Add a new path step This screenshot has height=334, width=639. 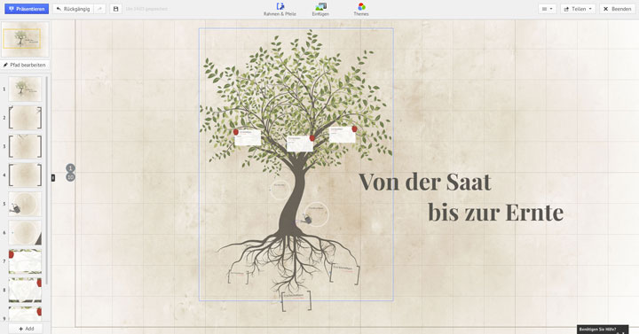[26, 329]
